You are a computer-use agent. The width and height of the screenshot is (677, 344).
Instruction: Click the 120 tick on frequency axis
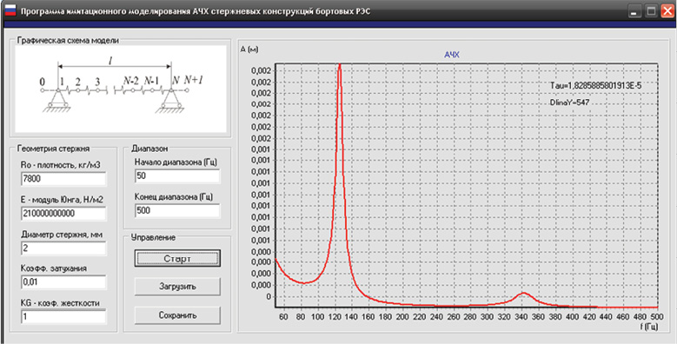[x=335, y=316]
